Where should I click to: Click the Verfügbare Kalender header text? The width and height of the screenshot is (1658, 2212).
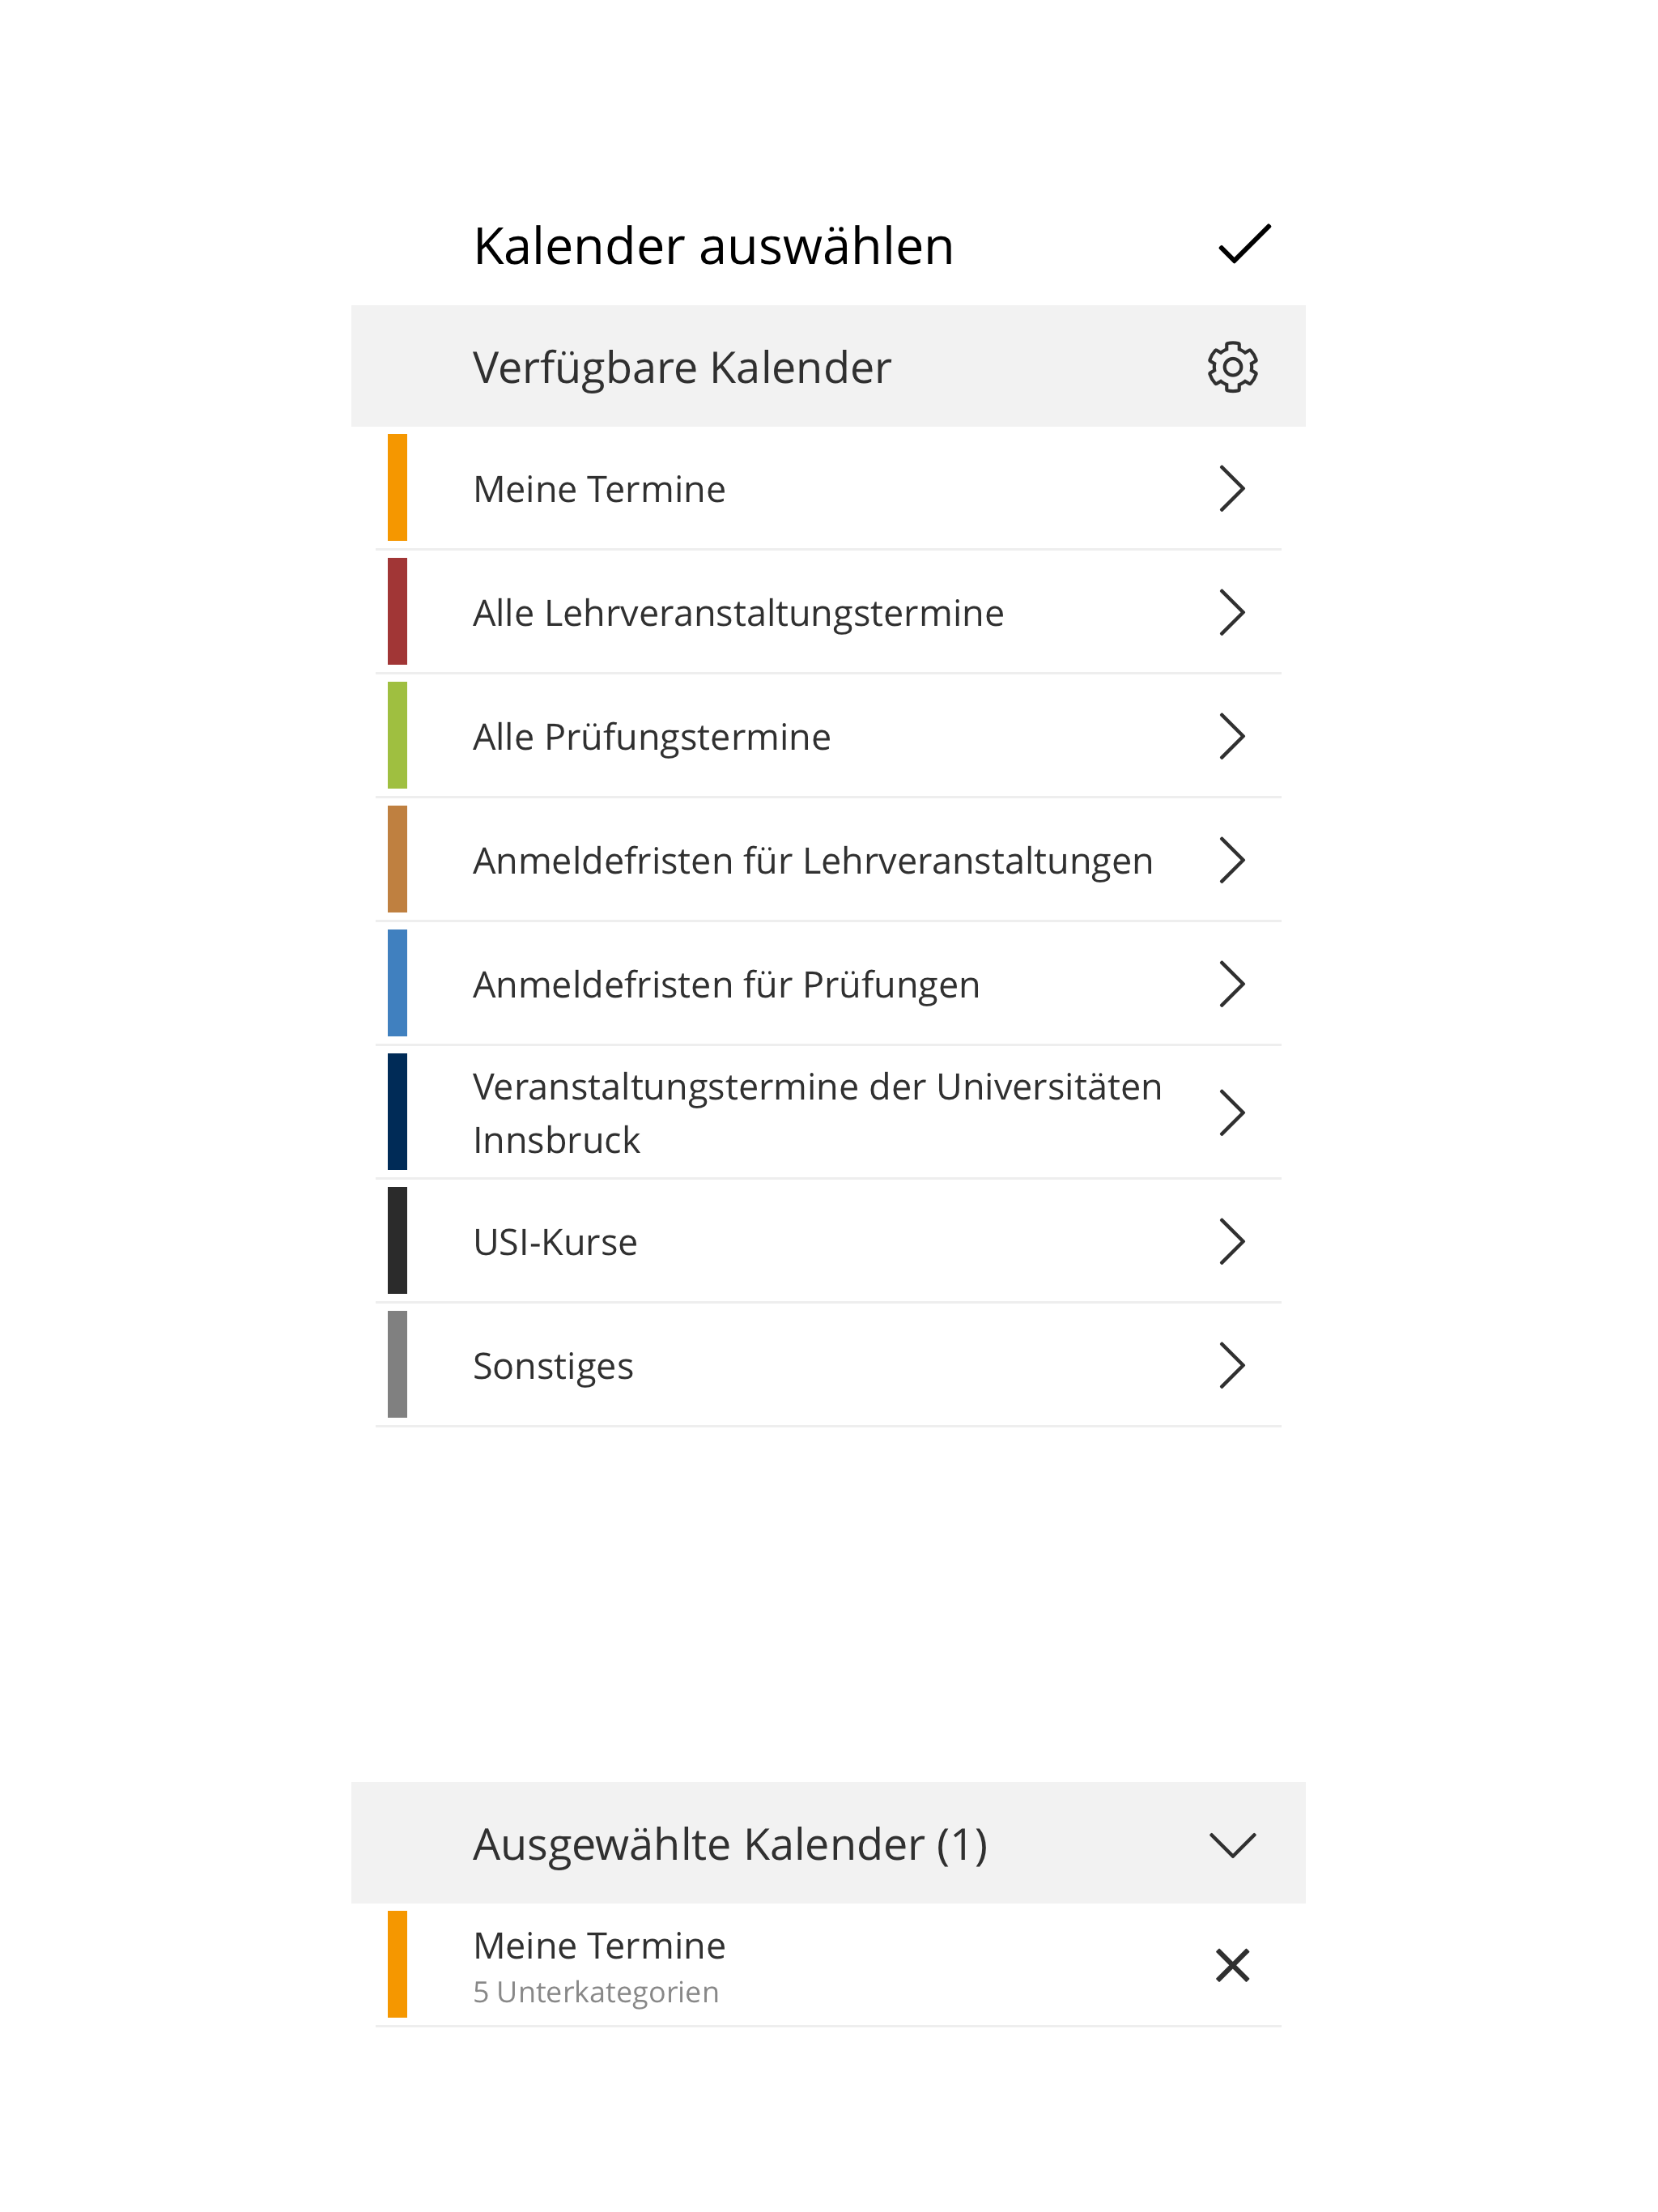tap(681, 368)
